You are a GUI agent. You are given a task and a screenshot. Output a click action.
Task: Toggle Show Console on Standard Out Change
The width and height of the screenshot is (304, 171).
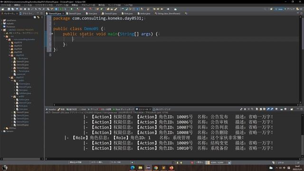click(268, 109)
